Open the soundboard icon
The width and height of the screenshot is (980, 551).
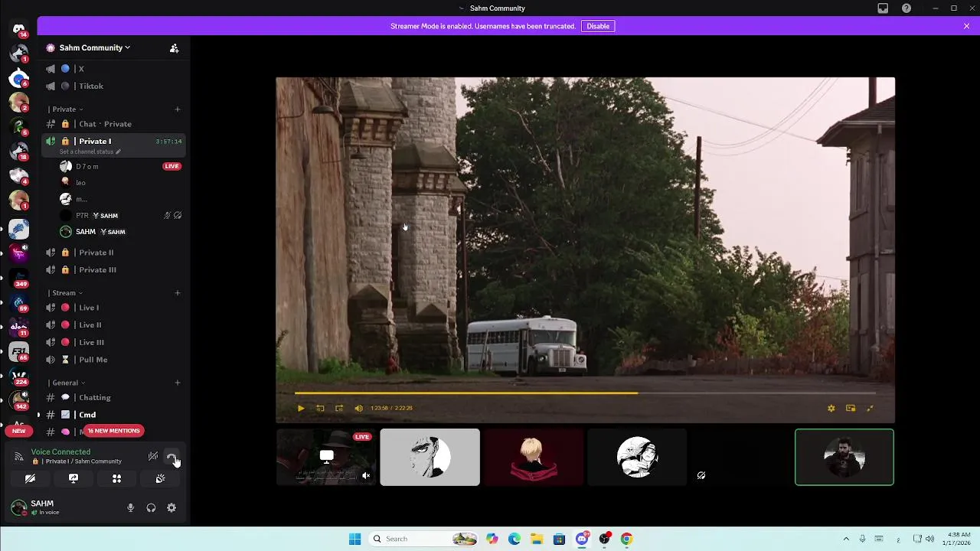(x=160, y=478)
